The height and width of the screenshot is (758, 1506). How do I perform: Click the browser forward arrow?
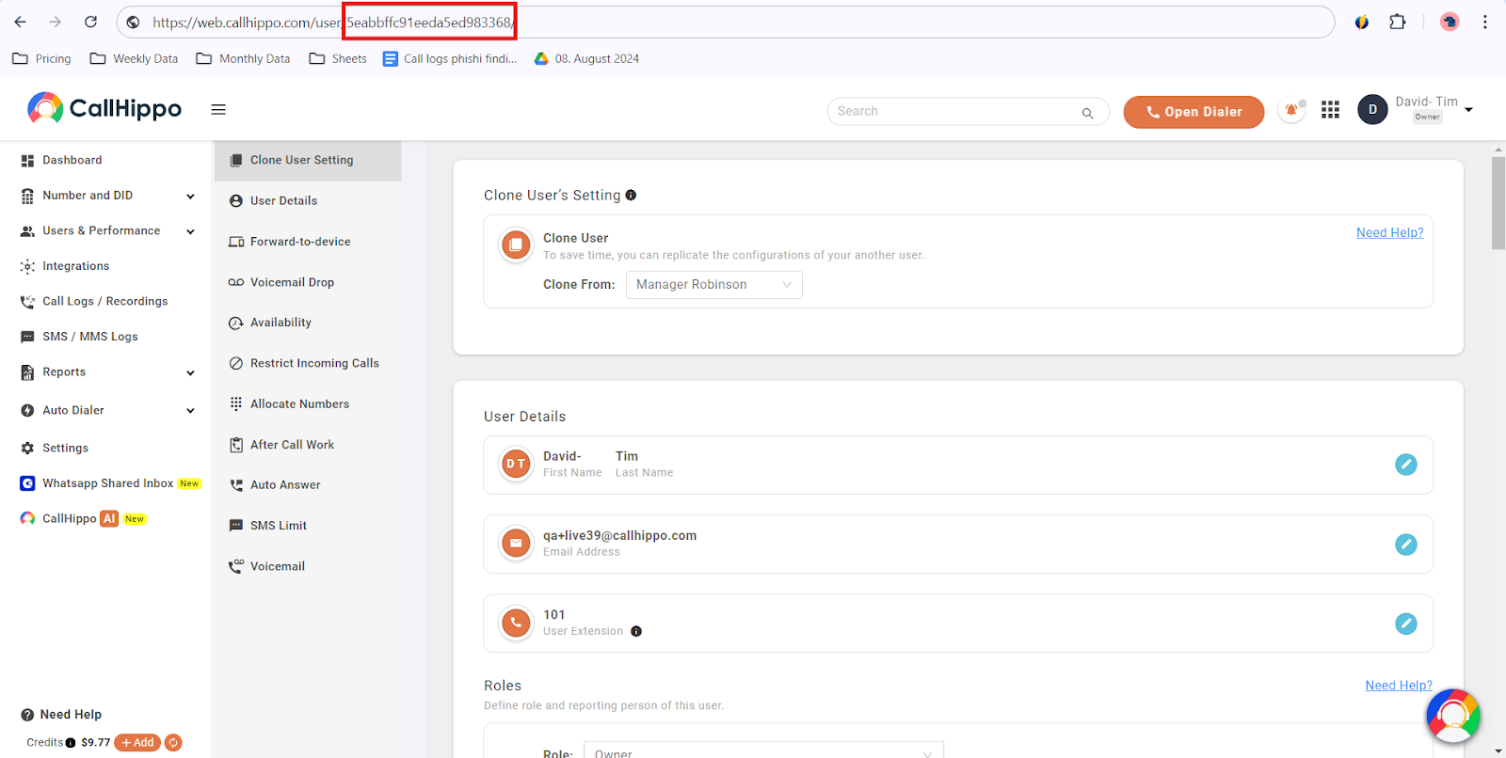pos(56,22)
